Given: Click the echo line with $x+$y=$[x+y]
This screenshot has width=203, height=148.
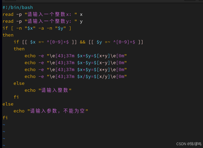Looking at the screenshot, I should (x=76, y=56).
